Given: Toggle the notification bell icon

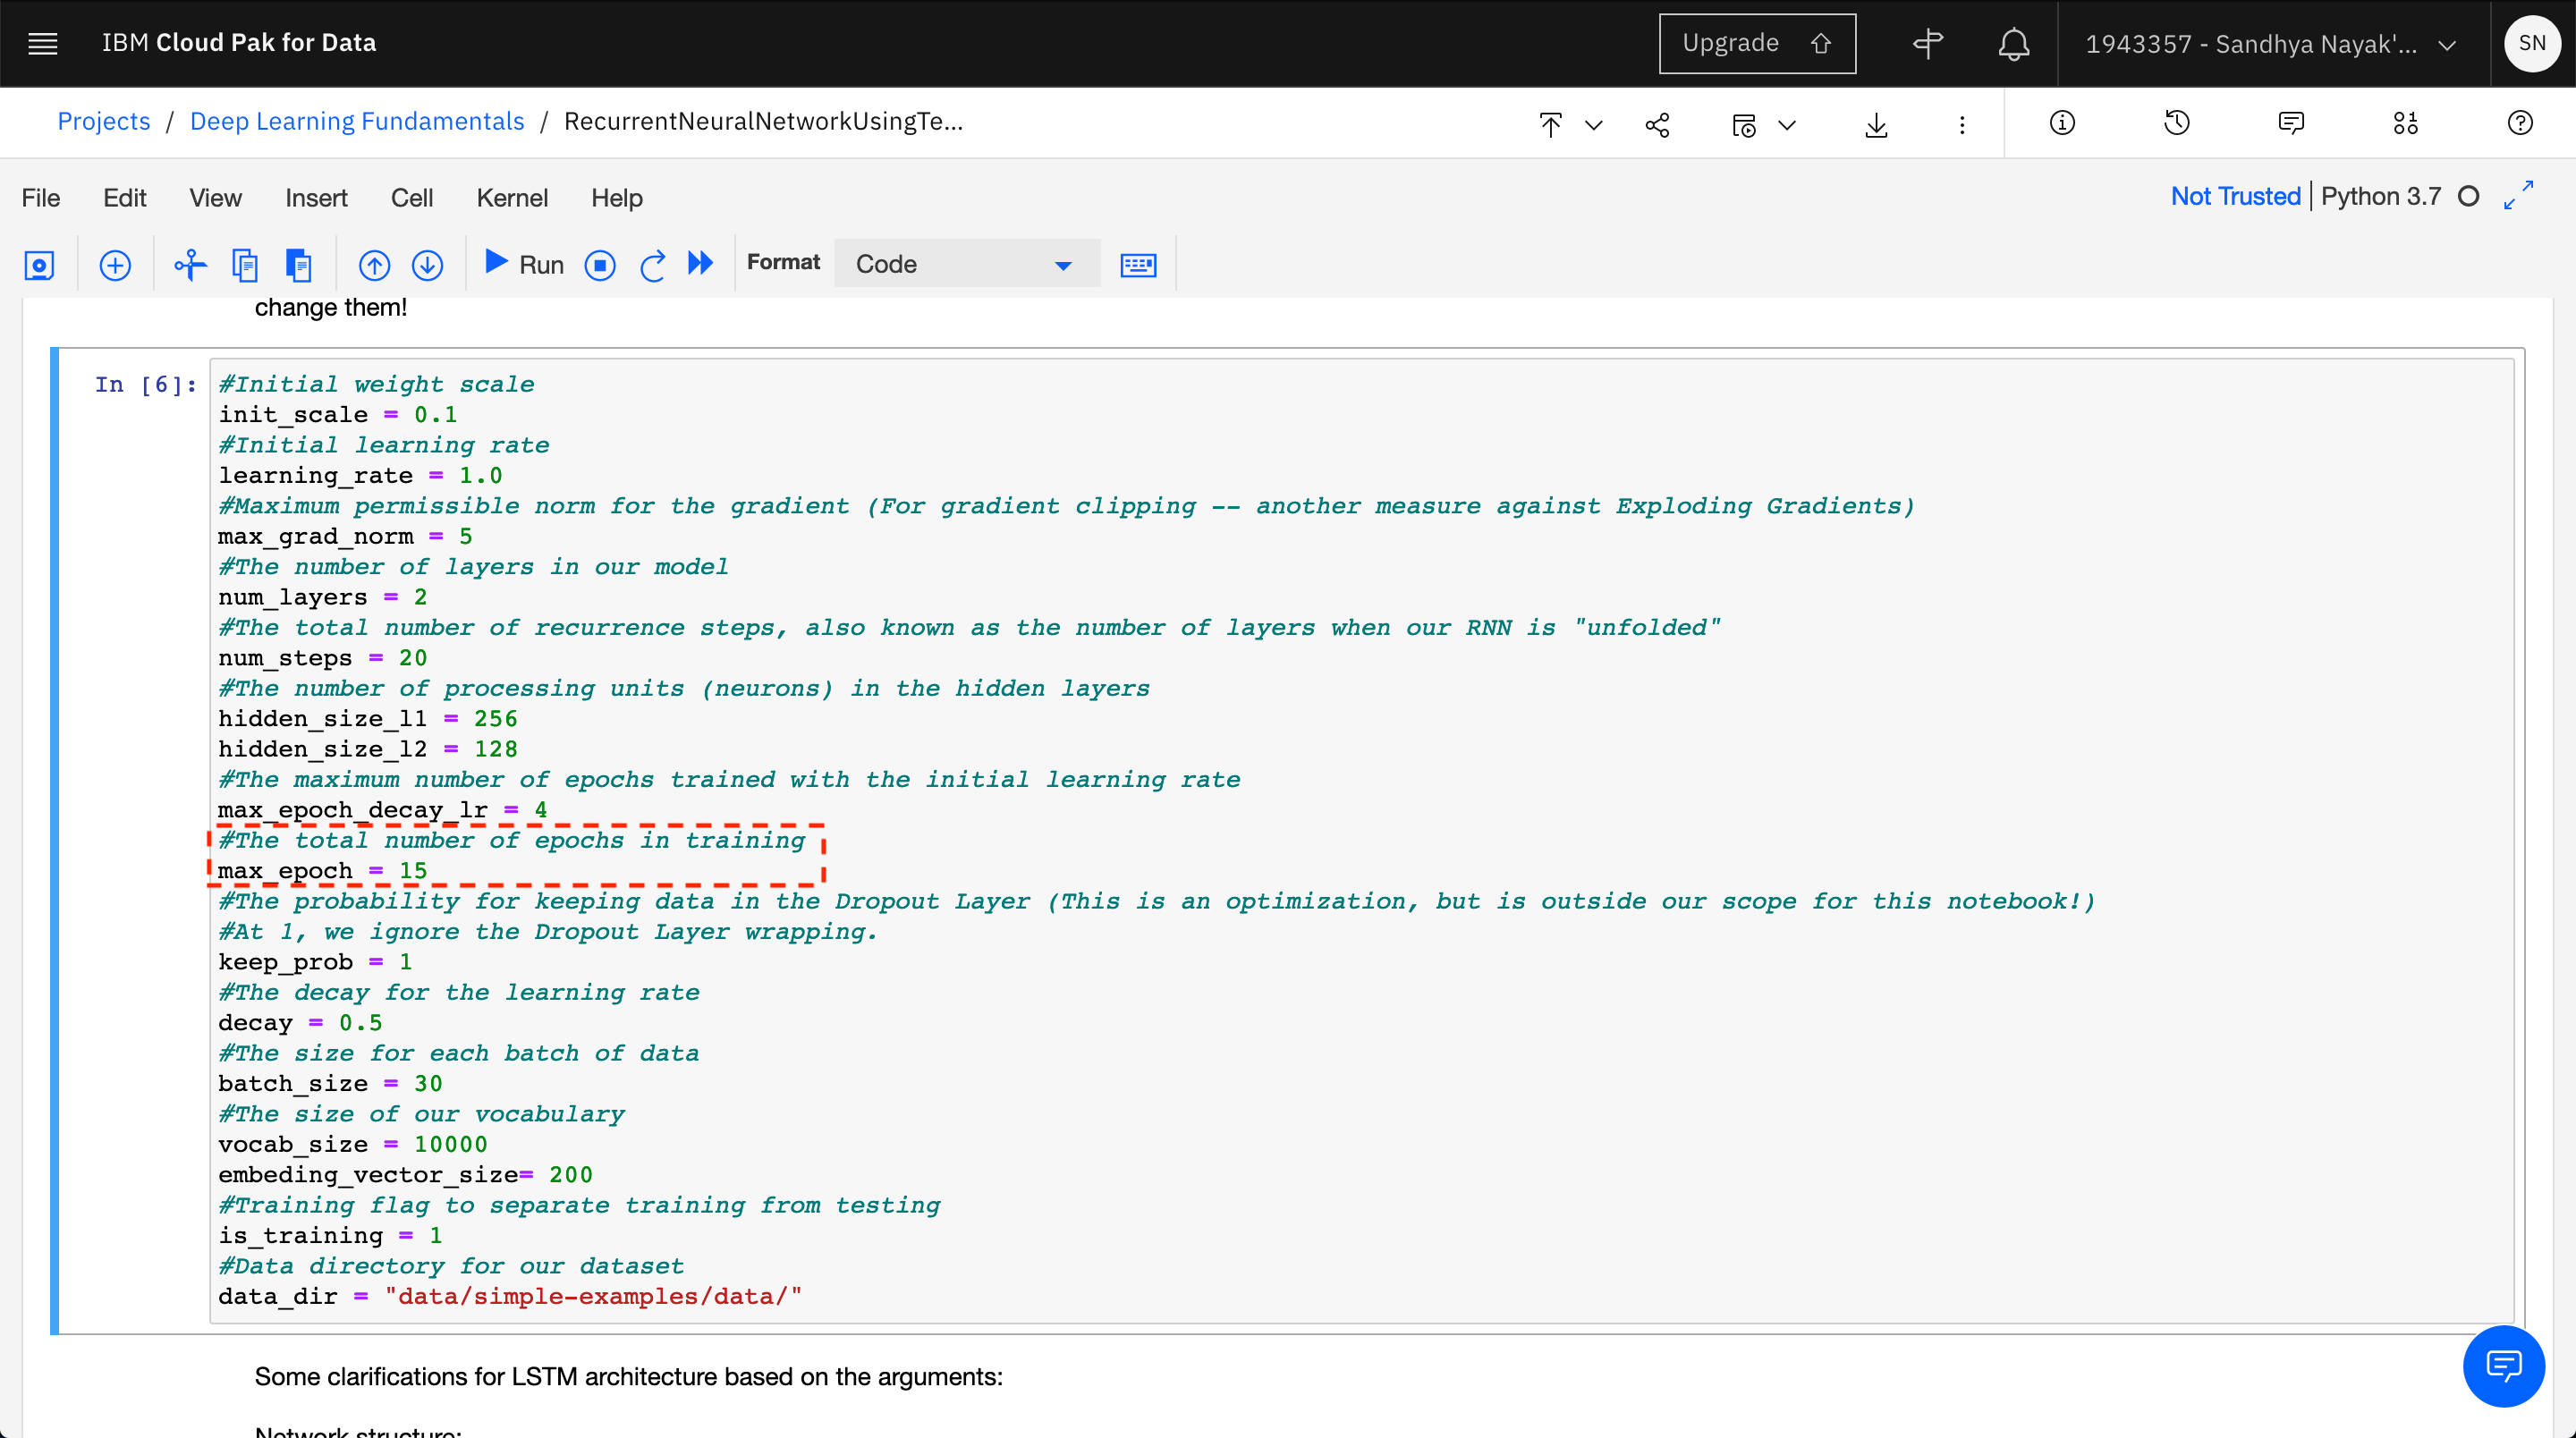Looking at the screenshot, I should pos(2013,42).
